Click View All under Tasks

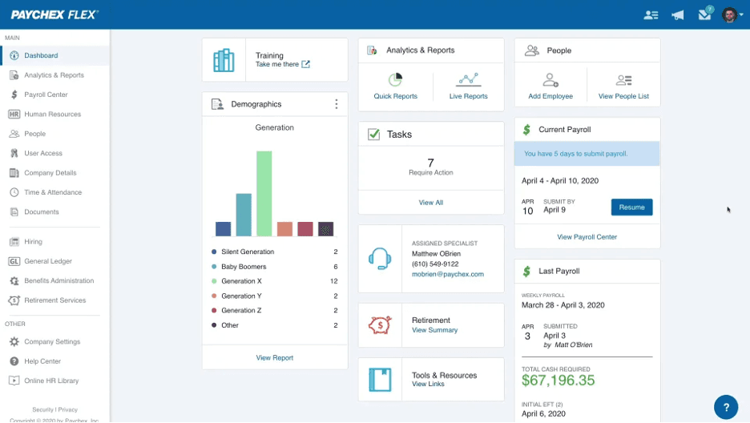(x=430, y=203)
